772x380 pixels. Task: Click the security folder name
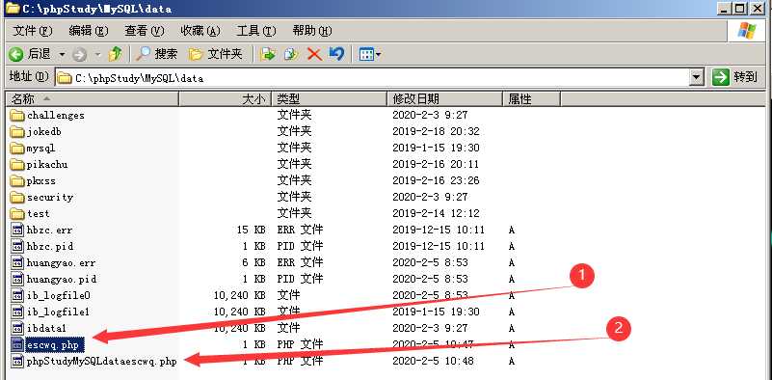coord(50,197)
